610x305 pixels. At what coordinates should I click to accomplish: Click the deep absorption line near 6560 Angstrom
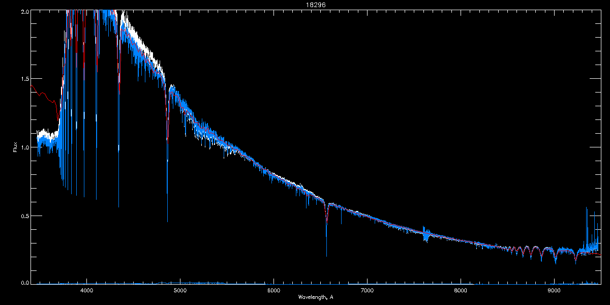326,229
